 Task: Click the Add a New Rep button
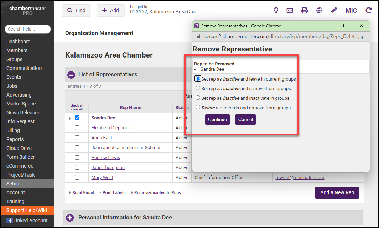coord(337,192)
